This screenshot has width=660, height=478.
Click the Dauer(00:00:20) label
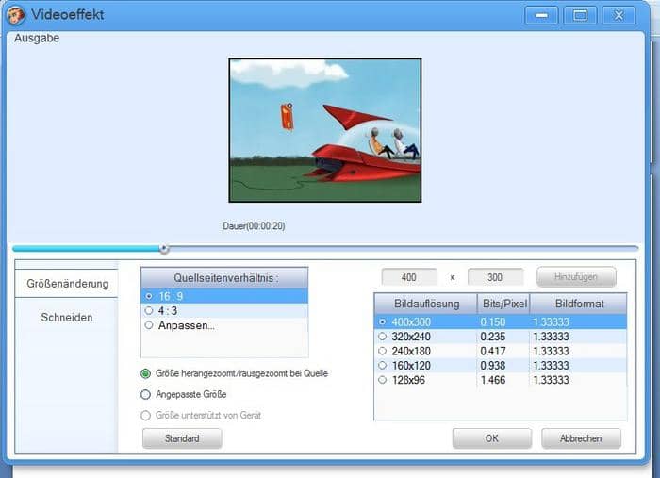254,226
